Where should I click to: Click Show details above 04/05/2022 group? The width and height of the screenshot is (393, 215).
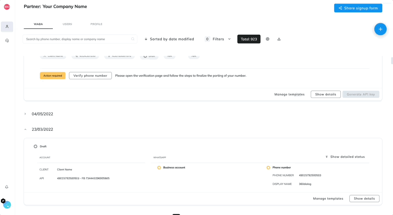[x=326, y=94]
